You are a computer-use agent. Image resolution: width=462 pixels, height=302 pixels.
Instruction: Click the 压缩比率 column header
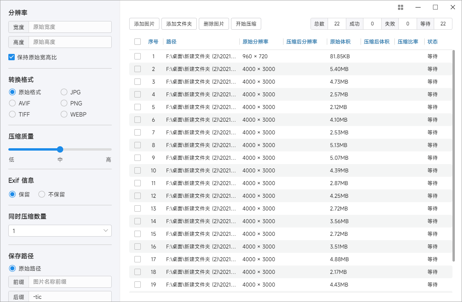408,42
